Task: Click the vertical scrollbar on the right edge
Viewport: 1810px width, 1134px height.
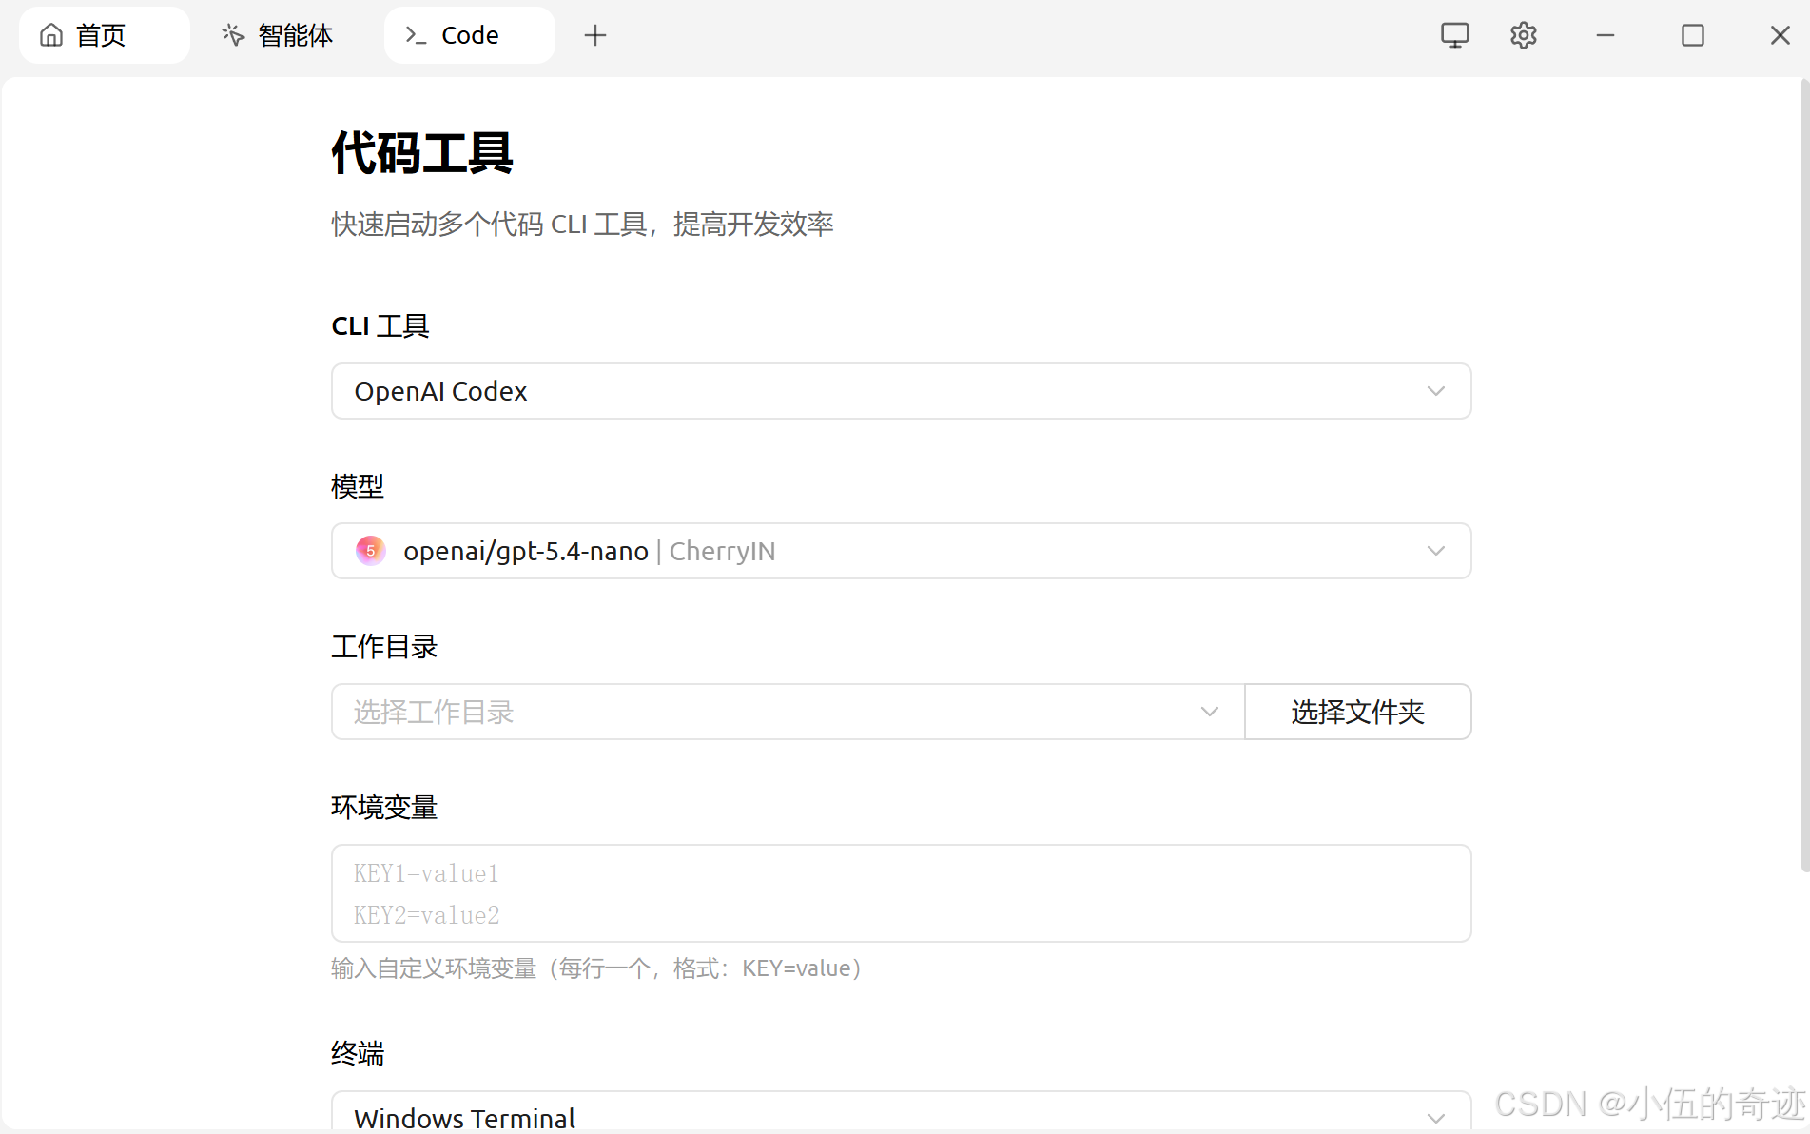Action: pos(1804,476)
